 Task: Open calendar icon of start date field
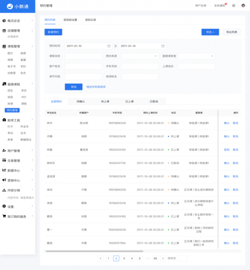click(x=109, y=46)
